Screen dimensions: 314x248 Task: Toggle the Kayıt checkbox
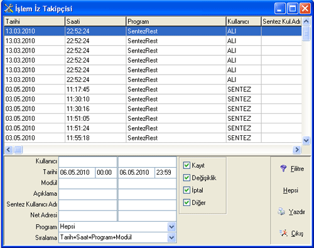pos(187,165)
